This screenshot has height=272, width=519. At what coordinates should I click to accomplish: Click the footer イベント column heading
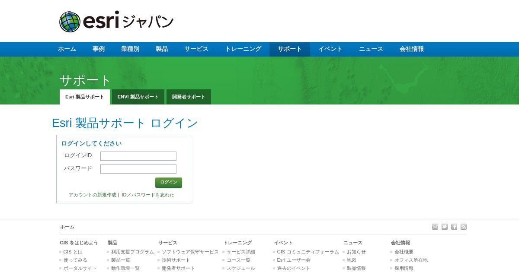[x=283, y=243]
